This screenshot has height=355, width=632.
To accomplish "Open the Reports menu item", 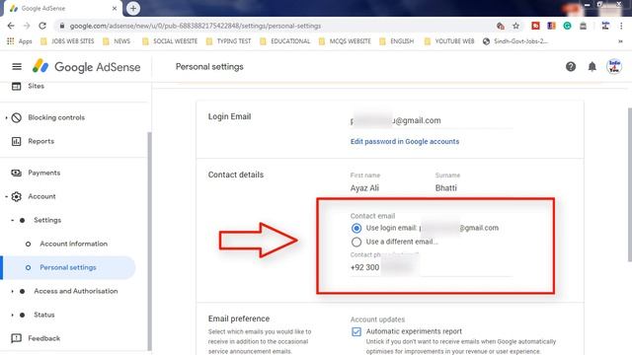I will (41, 141).
